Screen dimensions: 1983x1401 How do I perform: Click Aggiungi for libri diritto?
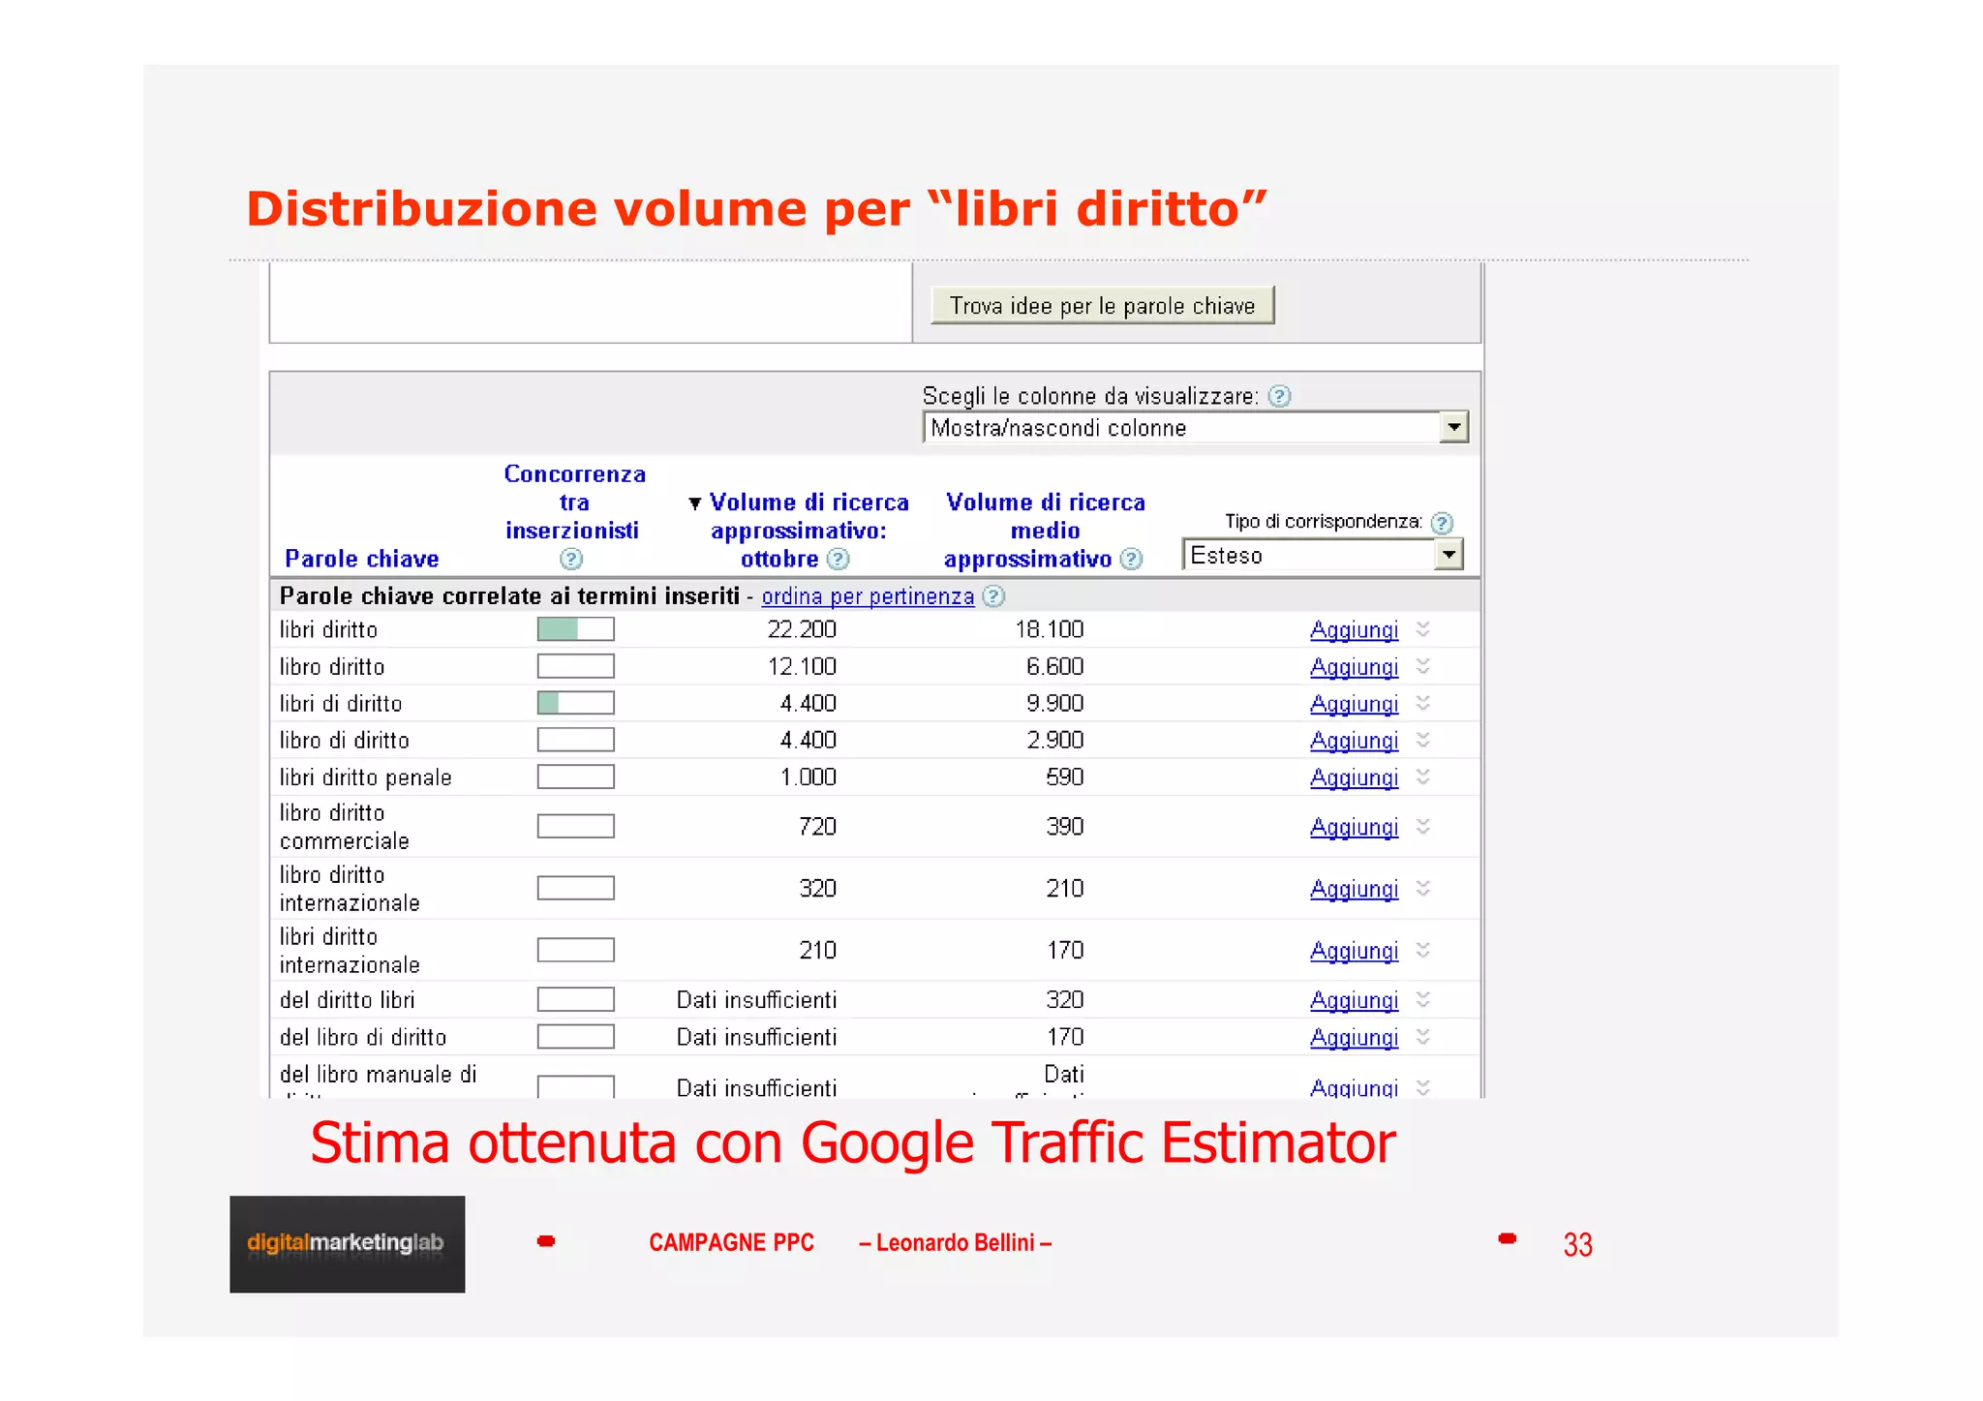(1354, 630)
